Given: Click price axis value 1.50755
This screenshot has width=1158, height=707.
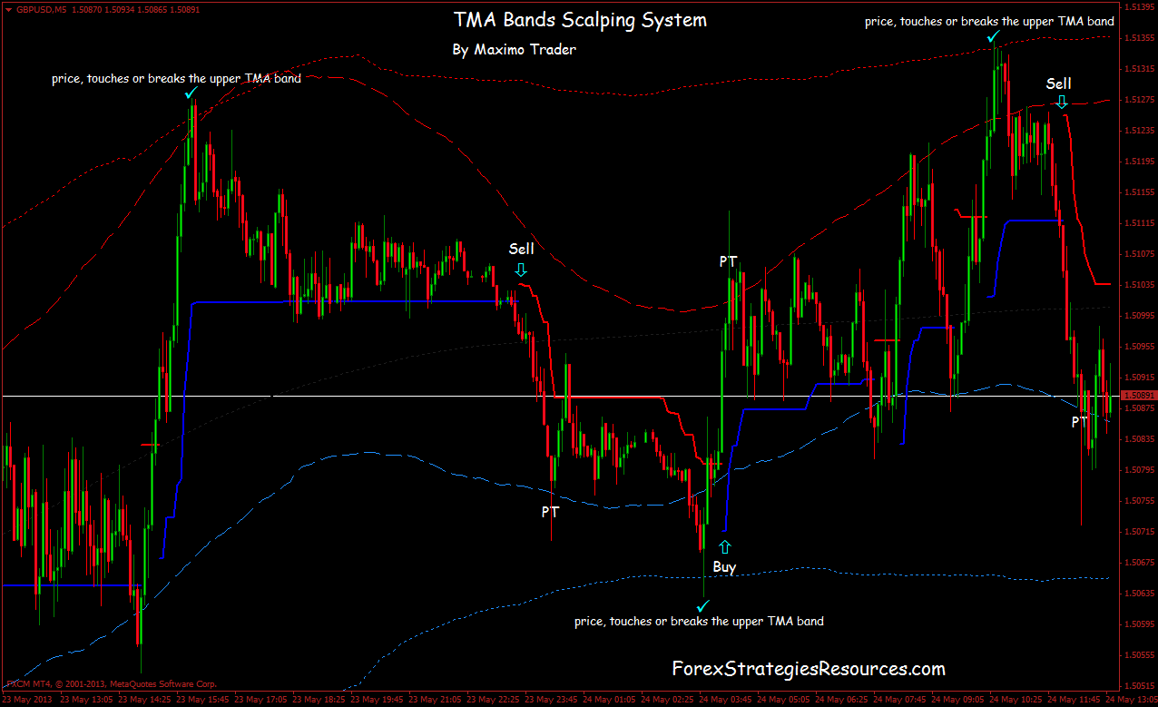Looking at the screenshot, I should click(x=1139, y=501).
